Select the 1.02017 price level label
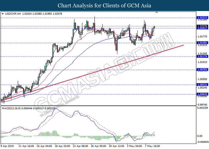Viewport: 209px width, 149px height. click(x=202, y=28)
